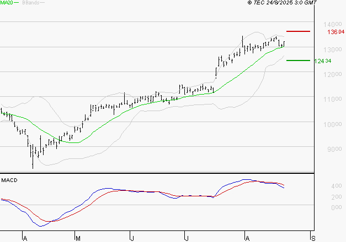This screenshot has width=346, height=242.
Task: Click the 90.00 price axis label
Action: click(x=334, y=149)
